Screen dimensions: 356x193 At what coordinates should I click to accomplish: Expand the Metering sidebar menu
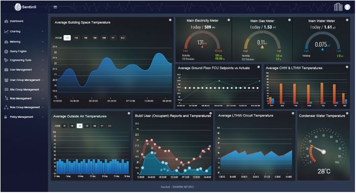tap(24, 42)
